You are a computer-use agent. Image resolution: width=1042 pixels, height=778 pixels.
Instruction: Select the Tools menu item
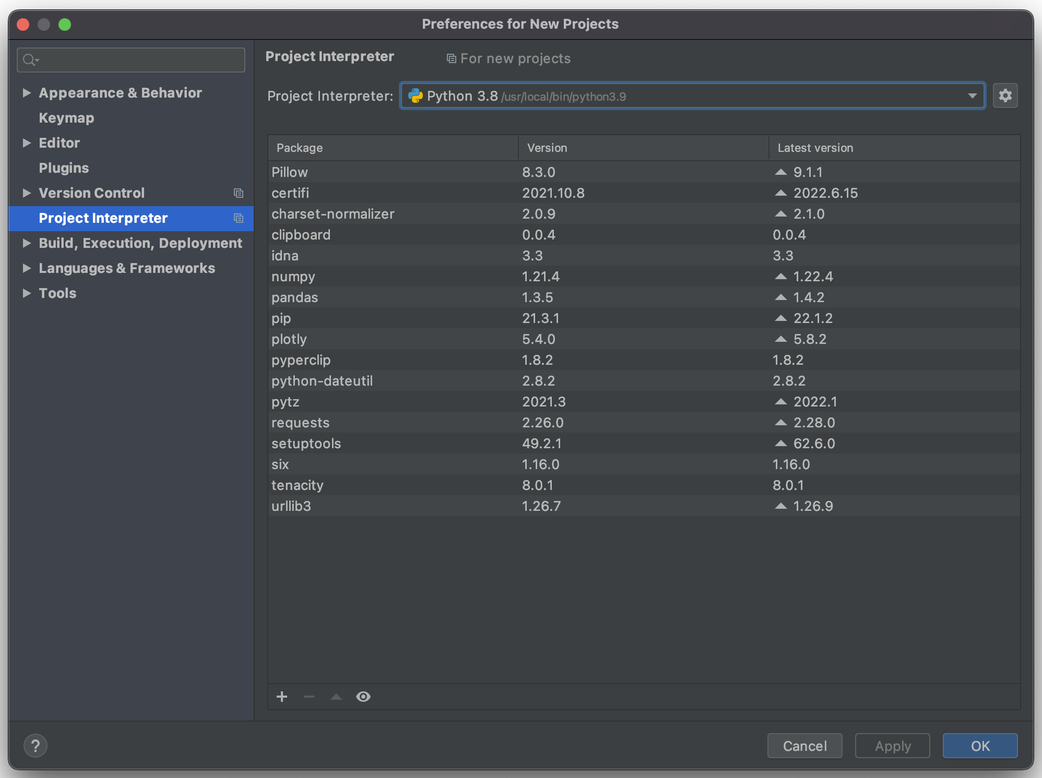point(56,293)
